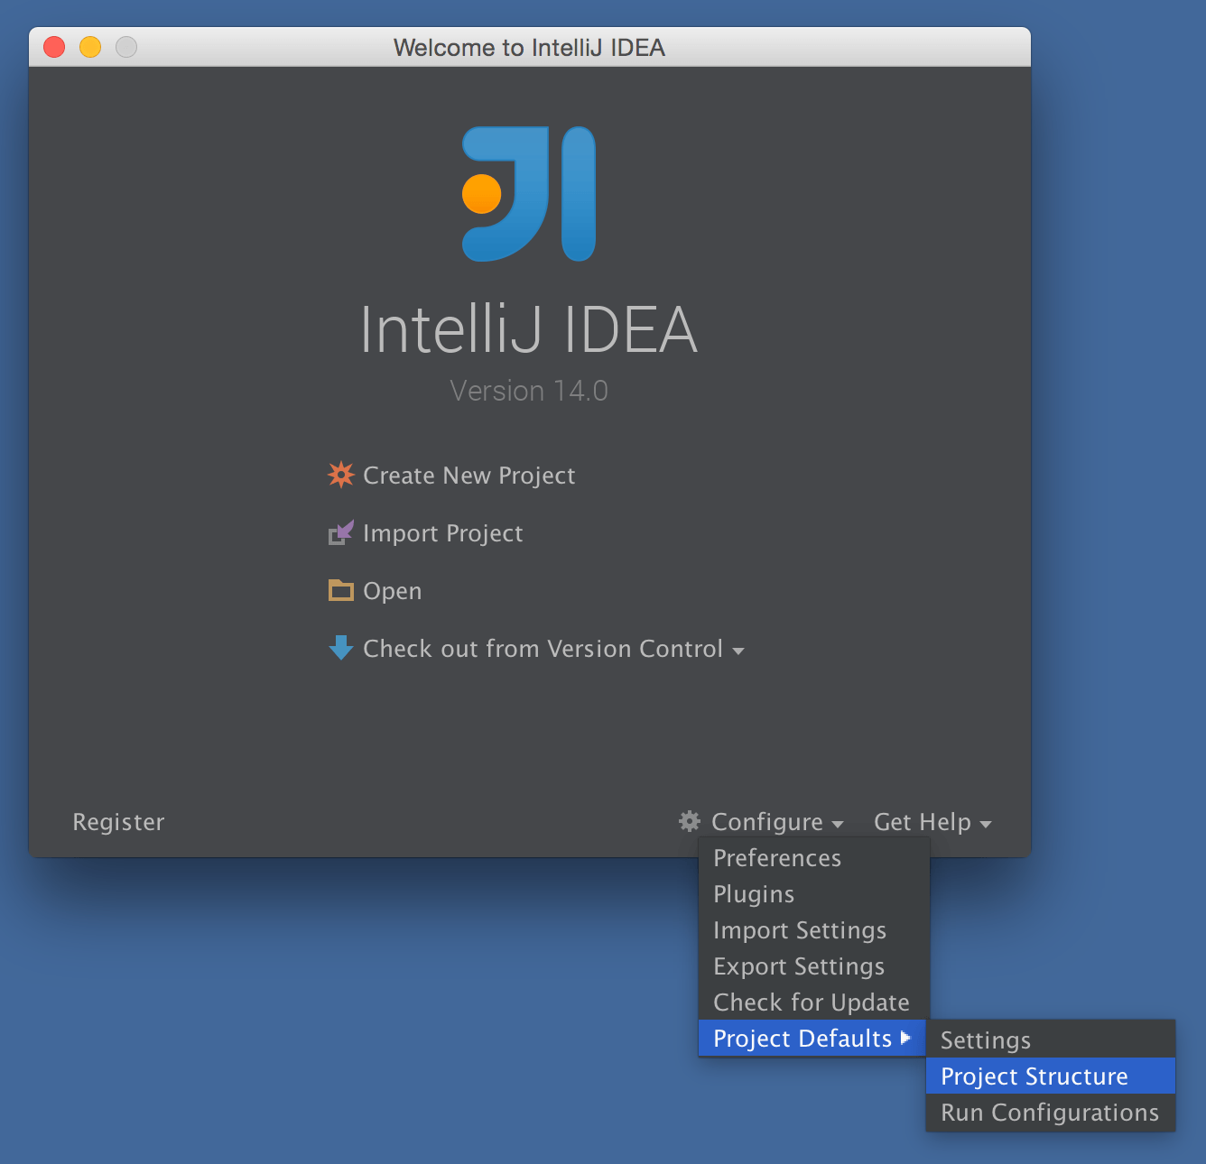Click the IntelliJ IDEA logo
The height and width of the screenshot is (1164, 1206).
click(x=529, y=194)
